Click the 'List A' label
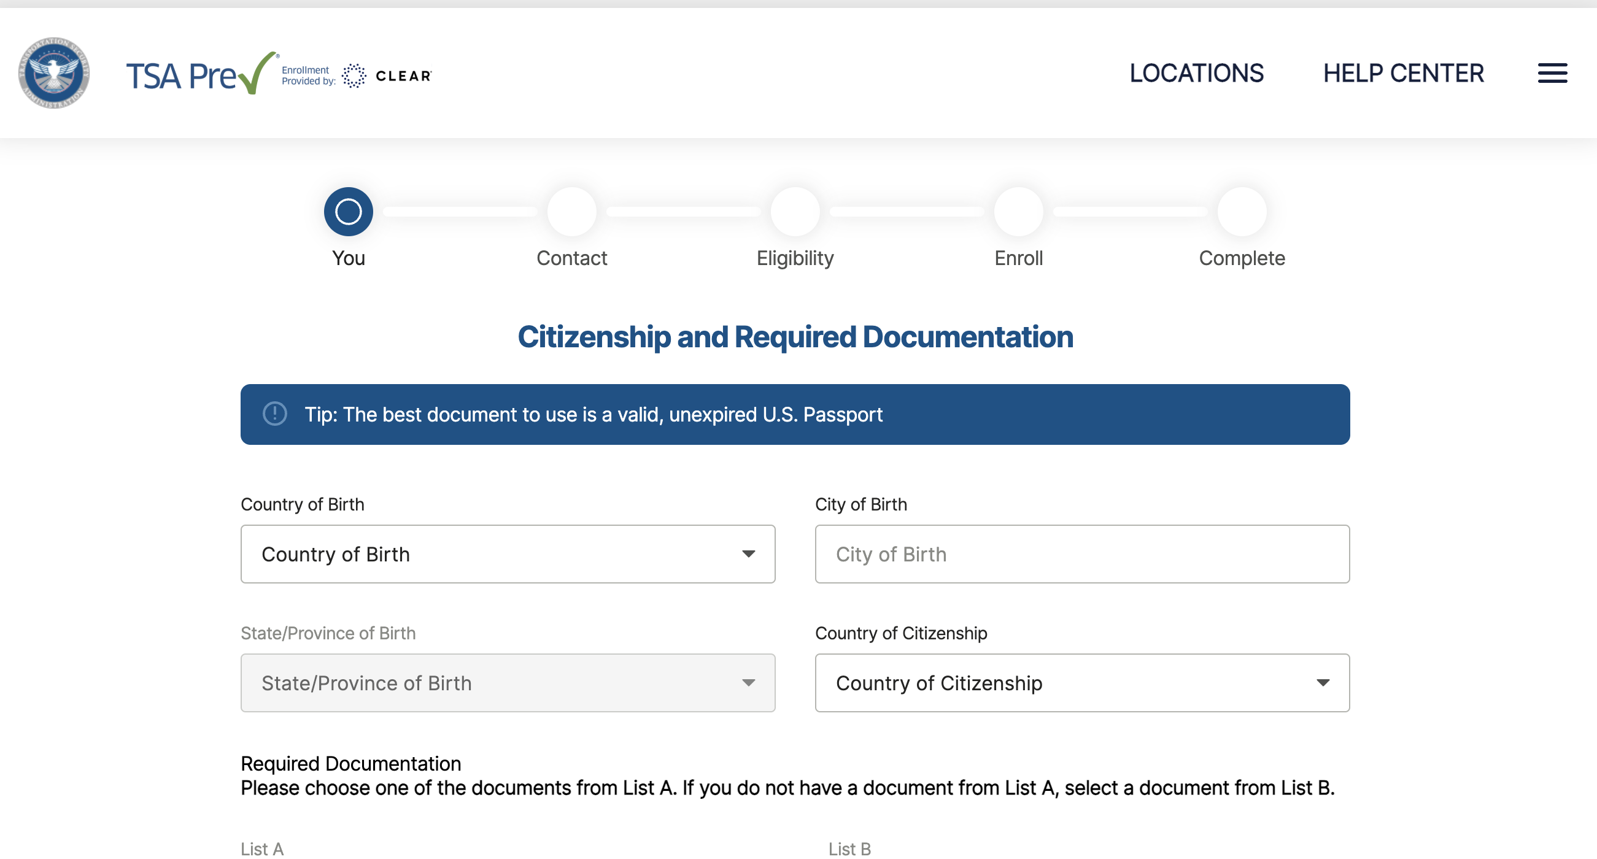 tap(262, 849)
